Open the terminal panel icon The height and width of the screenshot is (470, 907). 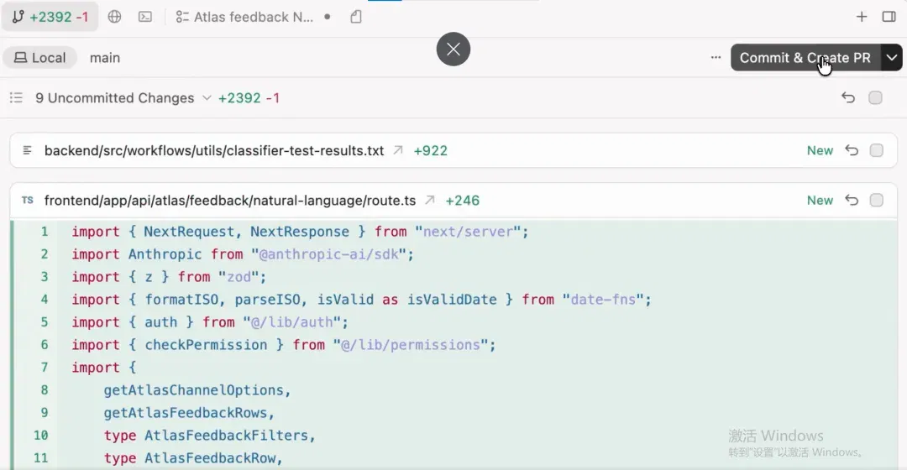tap(145, 17)
